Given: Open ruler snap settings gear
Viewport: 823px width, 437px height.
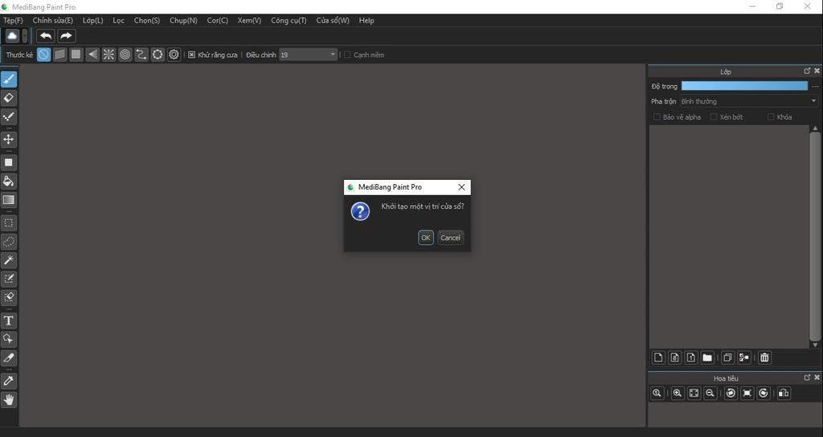Looking at the screenshot, I should tap(174, 55).
